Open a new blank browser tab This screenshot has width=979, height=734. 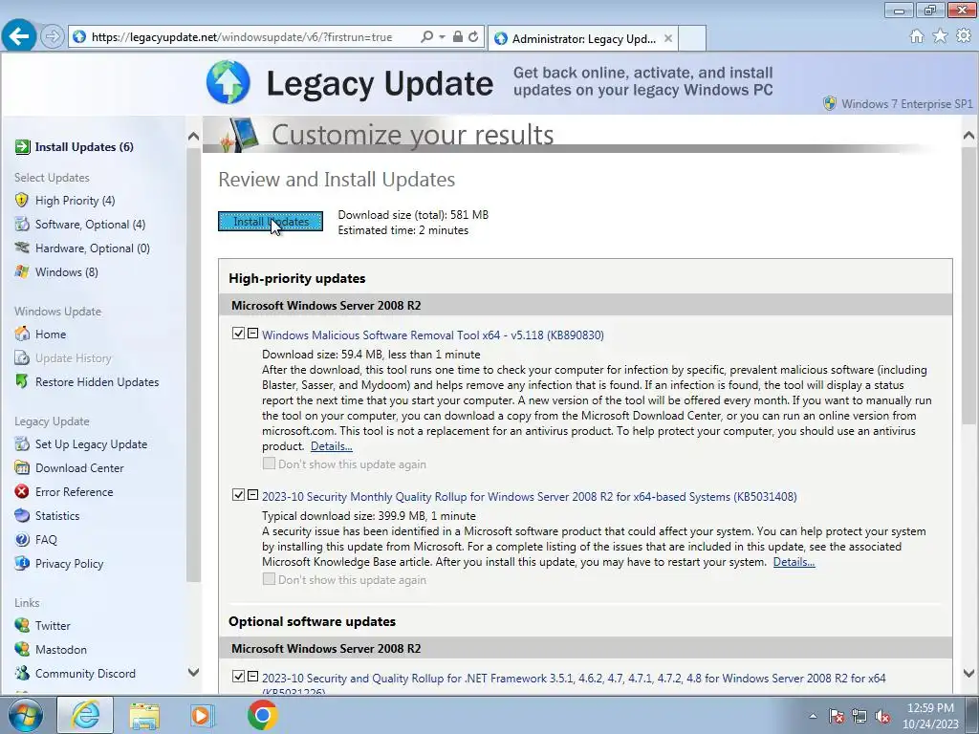coord(692,38)
